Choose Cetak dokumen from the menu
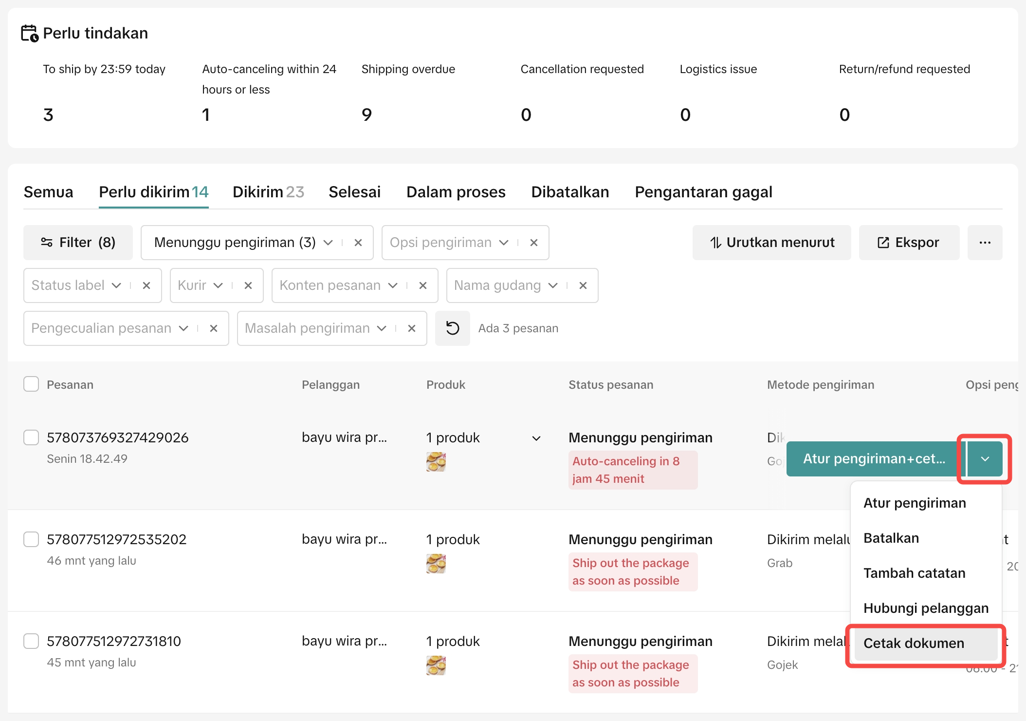The image size is (1026, 721). pos(914,643)
